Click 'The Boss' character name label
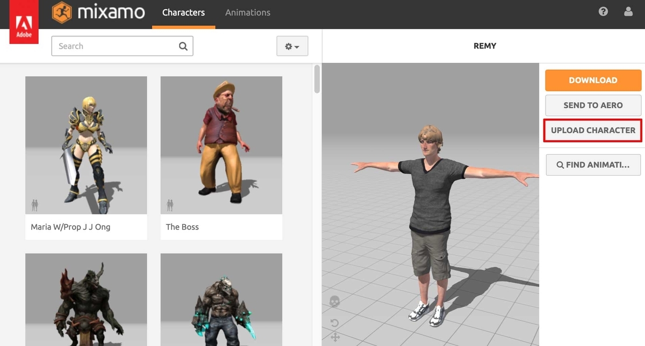 pyautogui.click(x=182, y=227)
